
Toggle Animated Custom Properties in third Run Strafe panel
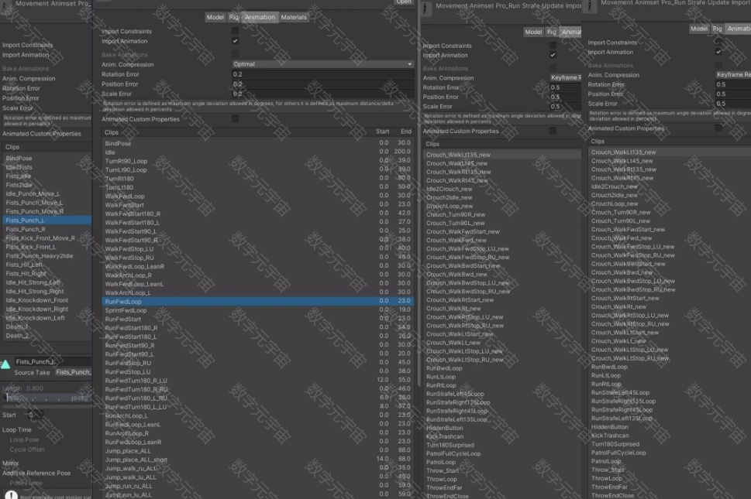[x=553, y=131]
